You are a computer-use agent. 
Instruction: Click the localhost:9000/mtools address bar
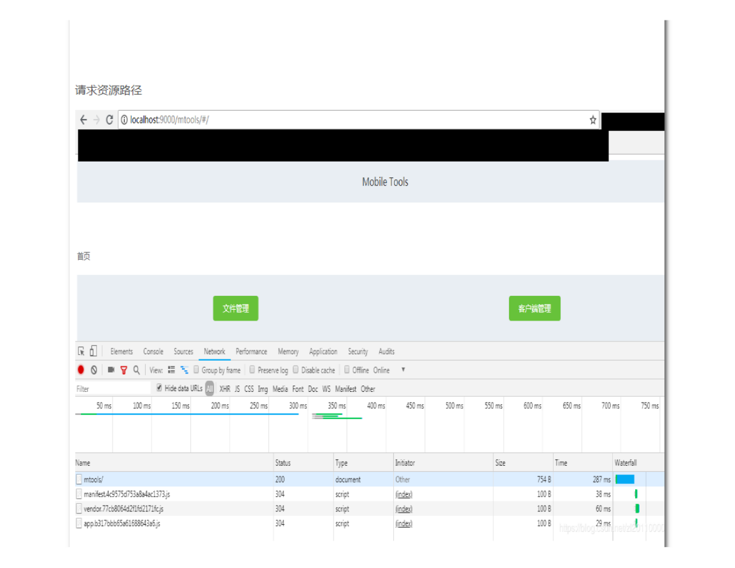click(x=359, y=120)
